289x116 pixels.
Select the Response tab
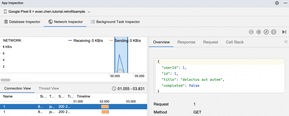point(186,42)
